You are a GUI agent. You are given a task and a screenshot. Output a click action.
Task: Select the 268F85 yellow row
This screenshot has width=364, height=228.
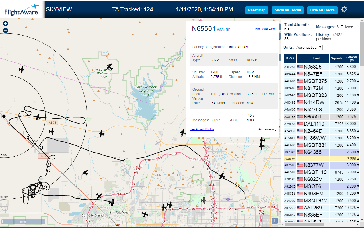[x=322, y=159]
